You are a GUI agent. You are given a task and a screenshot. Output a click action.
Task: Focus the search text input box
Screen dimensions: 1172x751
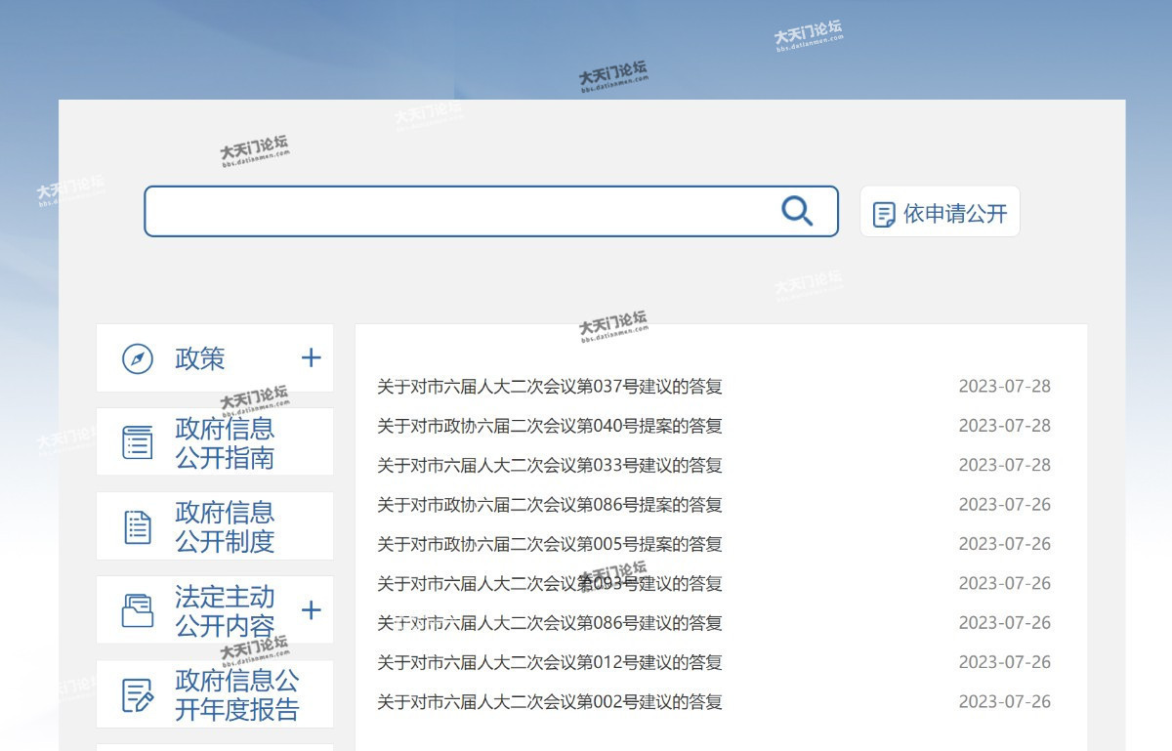point(459,212)
